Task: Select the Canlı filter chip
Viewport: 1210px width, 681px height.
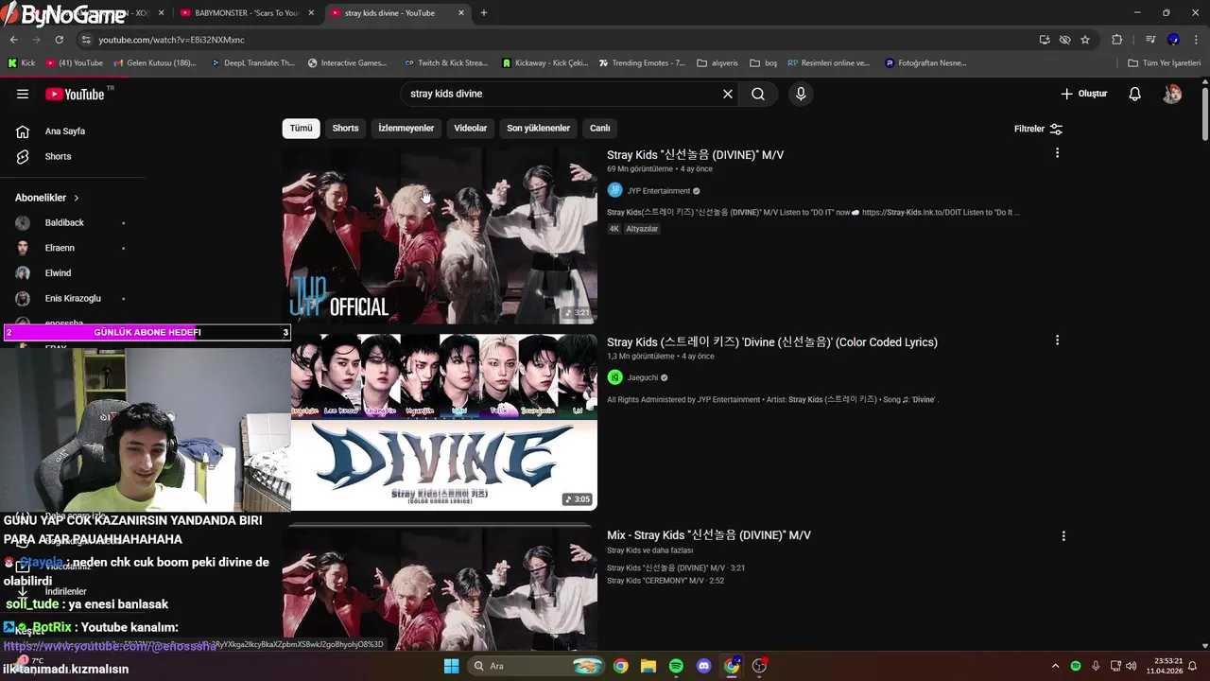Action: (x=600, y=129)
